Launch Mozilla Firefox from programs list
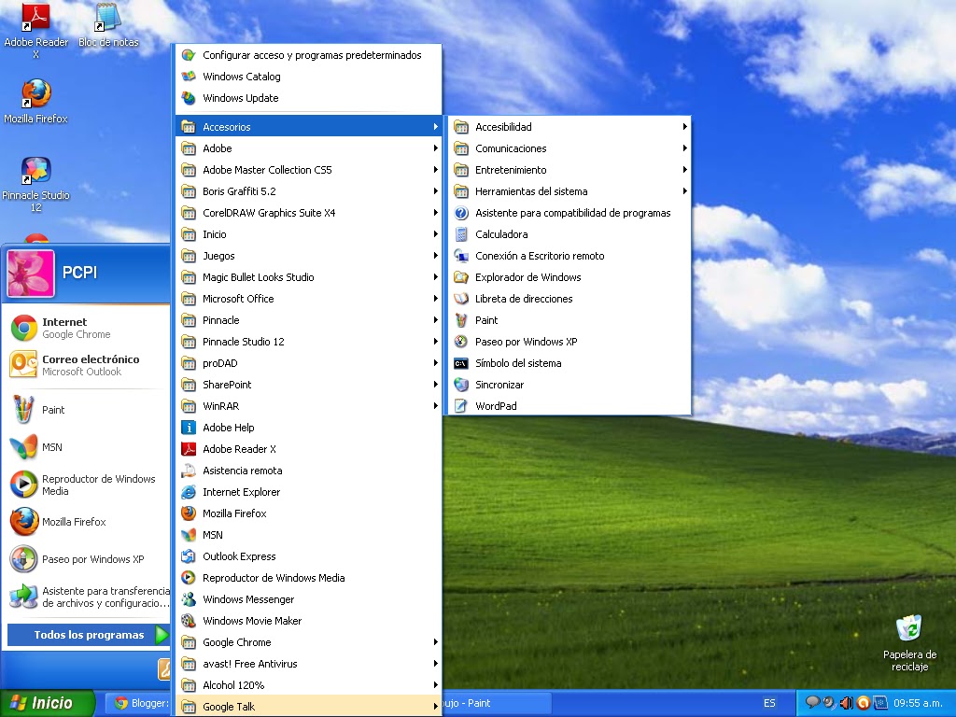 (308, 513)
